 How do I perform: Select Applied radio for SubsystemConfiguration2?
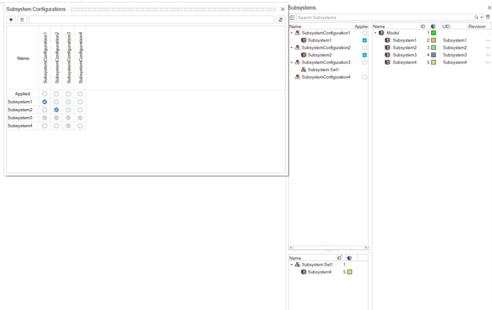(56, 94)
